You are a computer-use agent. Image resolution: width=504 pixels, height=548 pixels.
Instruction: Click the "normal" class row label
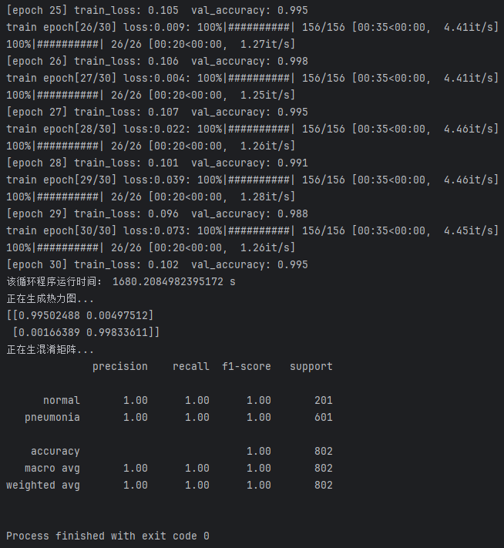(x=61, y=400)
